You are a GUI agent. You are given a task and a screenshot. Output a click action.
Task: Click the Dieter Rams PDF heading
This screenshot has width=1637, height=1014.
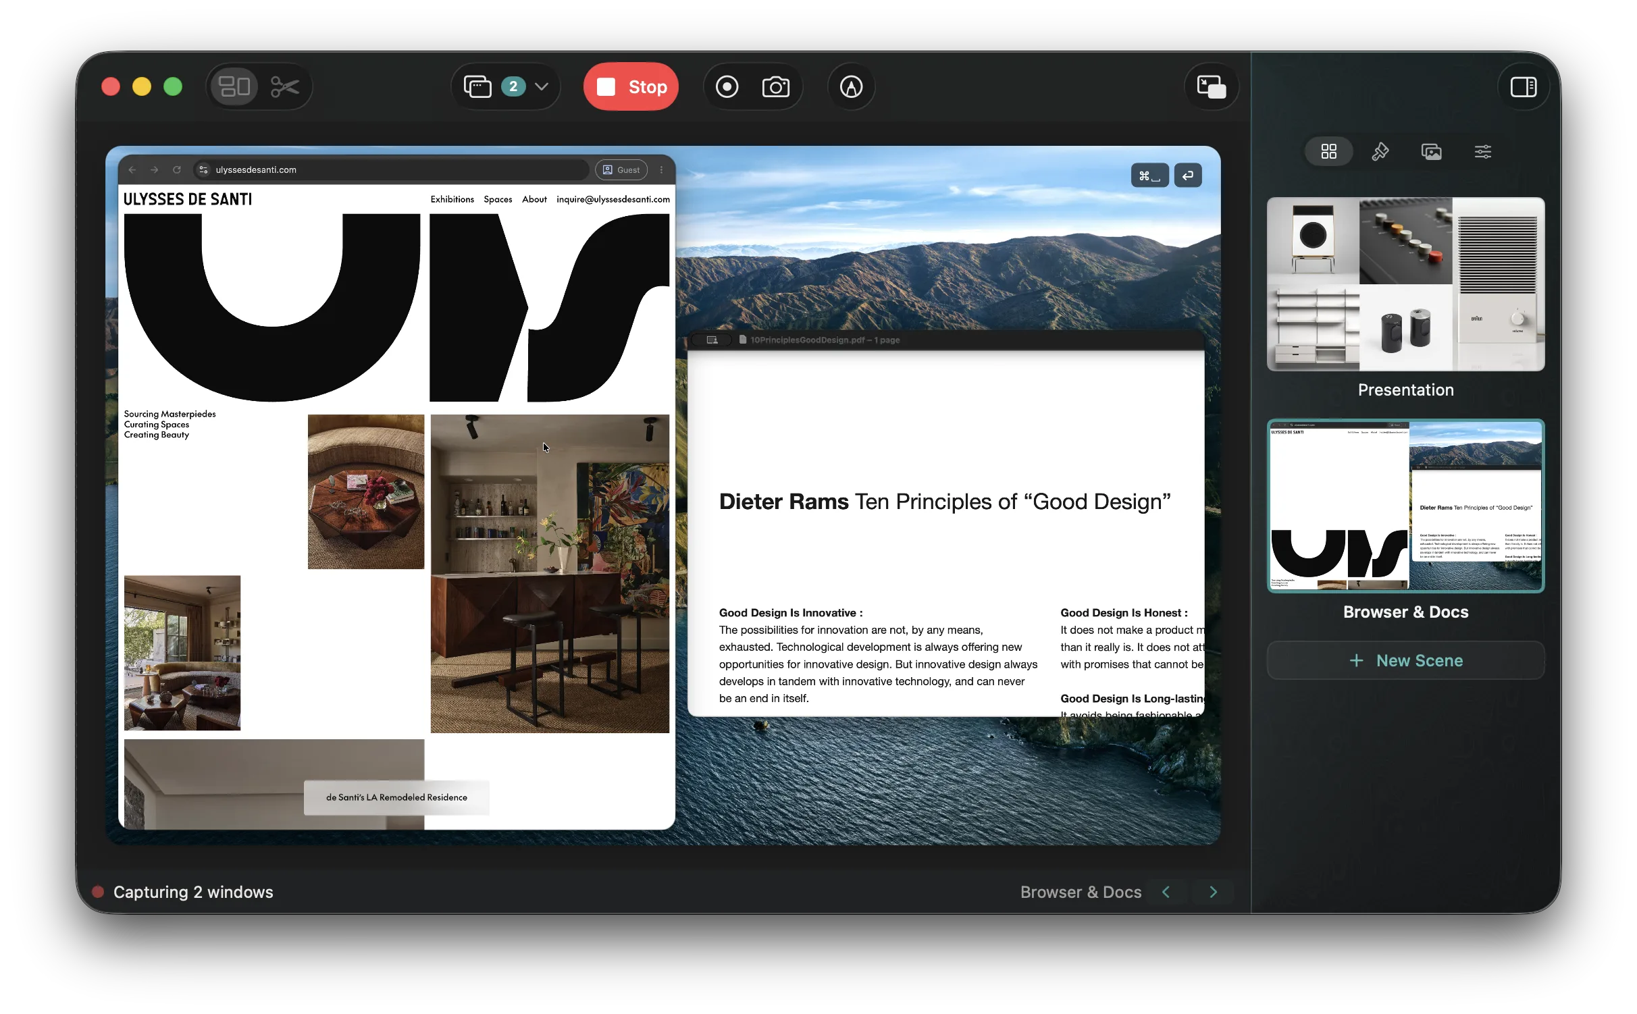click(x=945, y=502)
